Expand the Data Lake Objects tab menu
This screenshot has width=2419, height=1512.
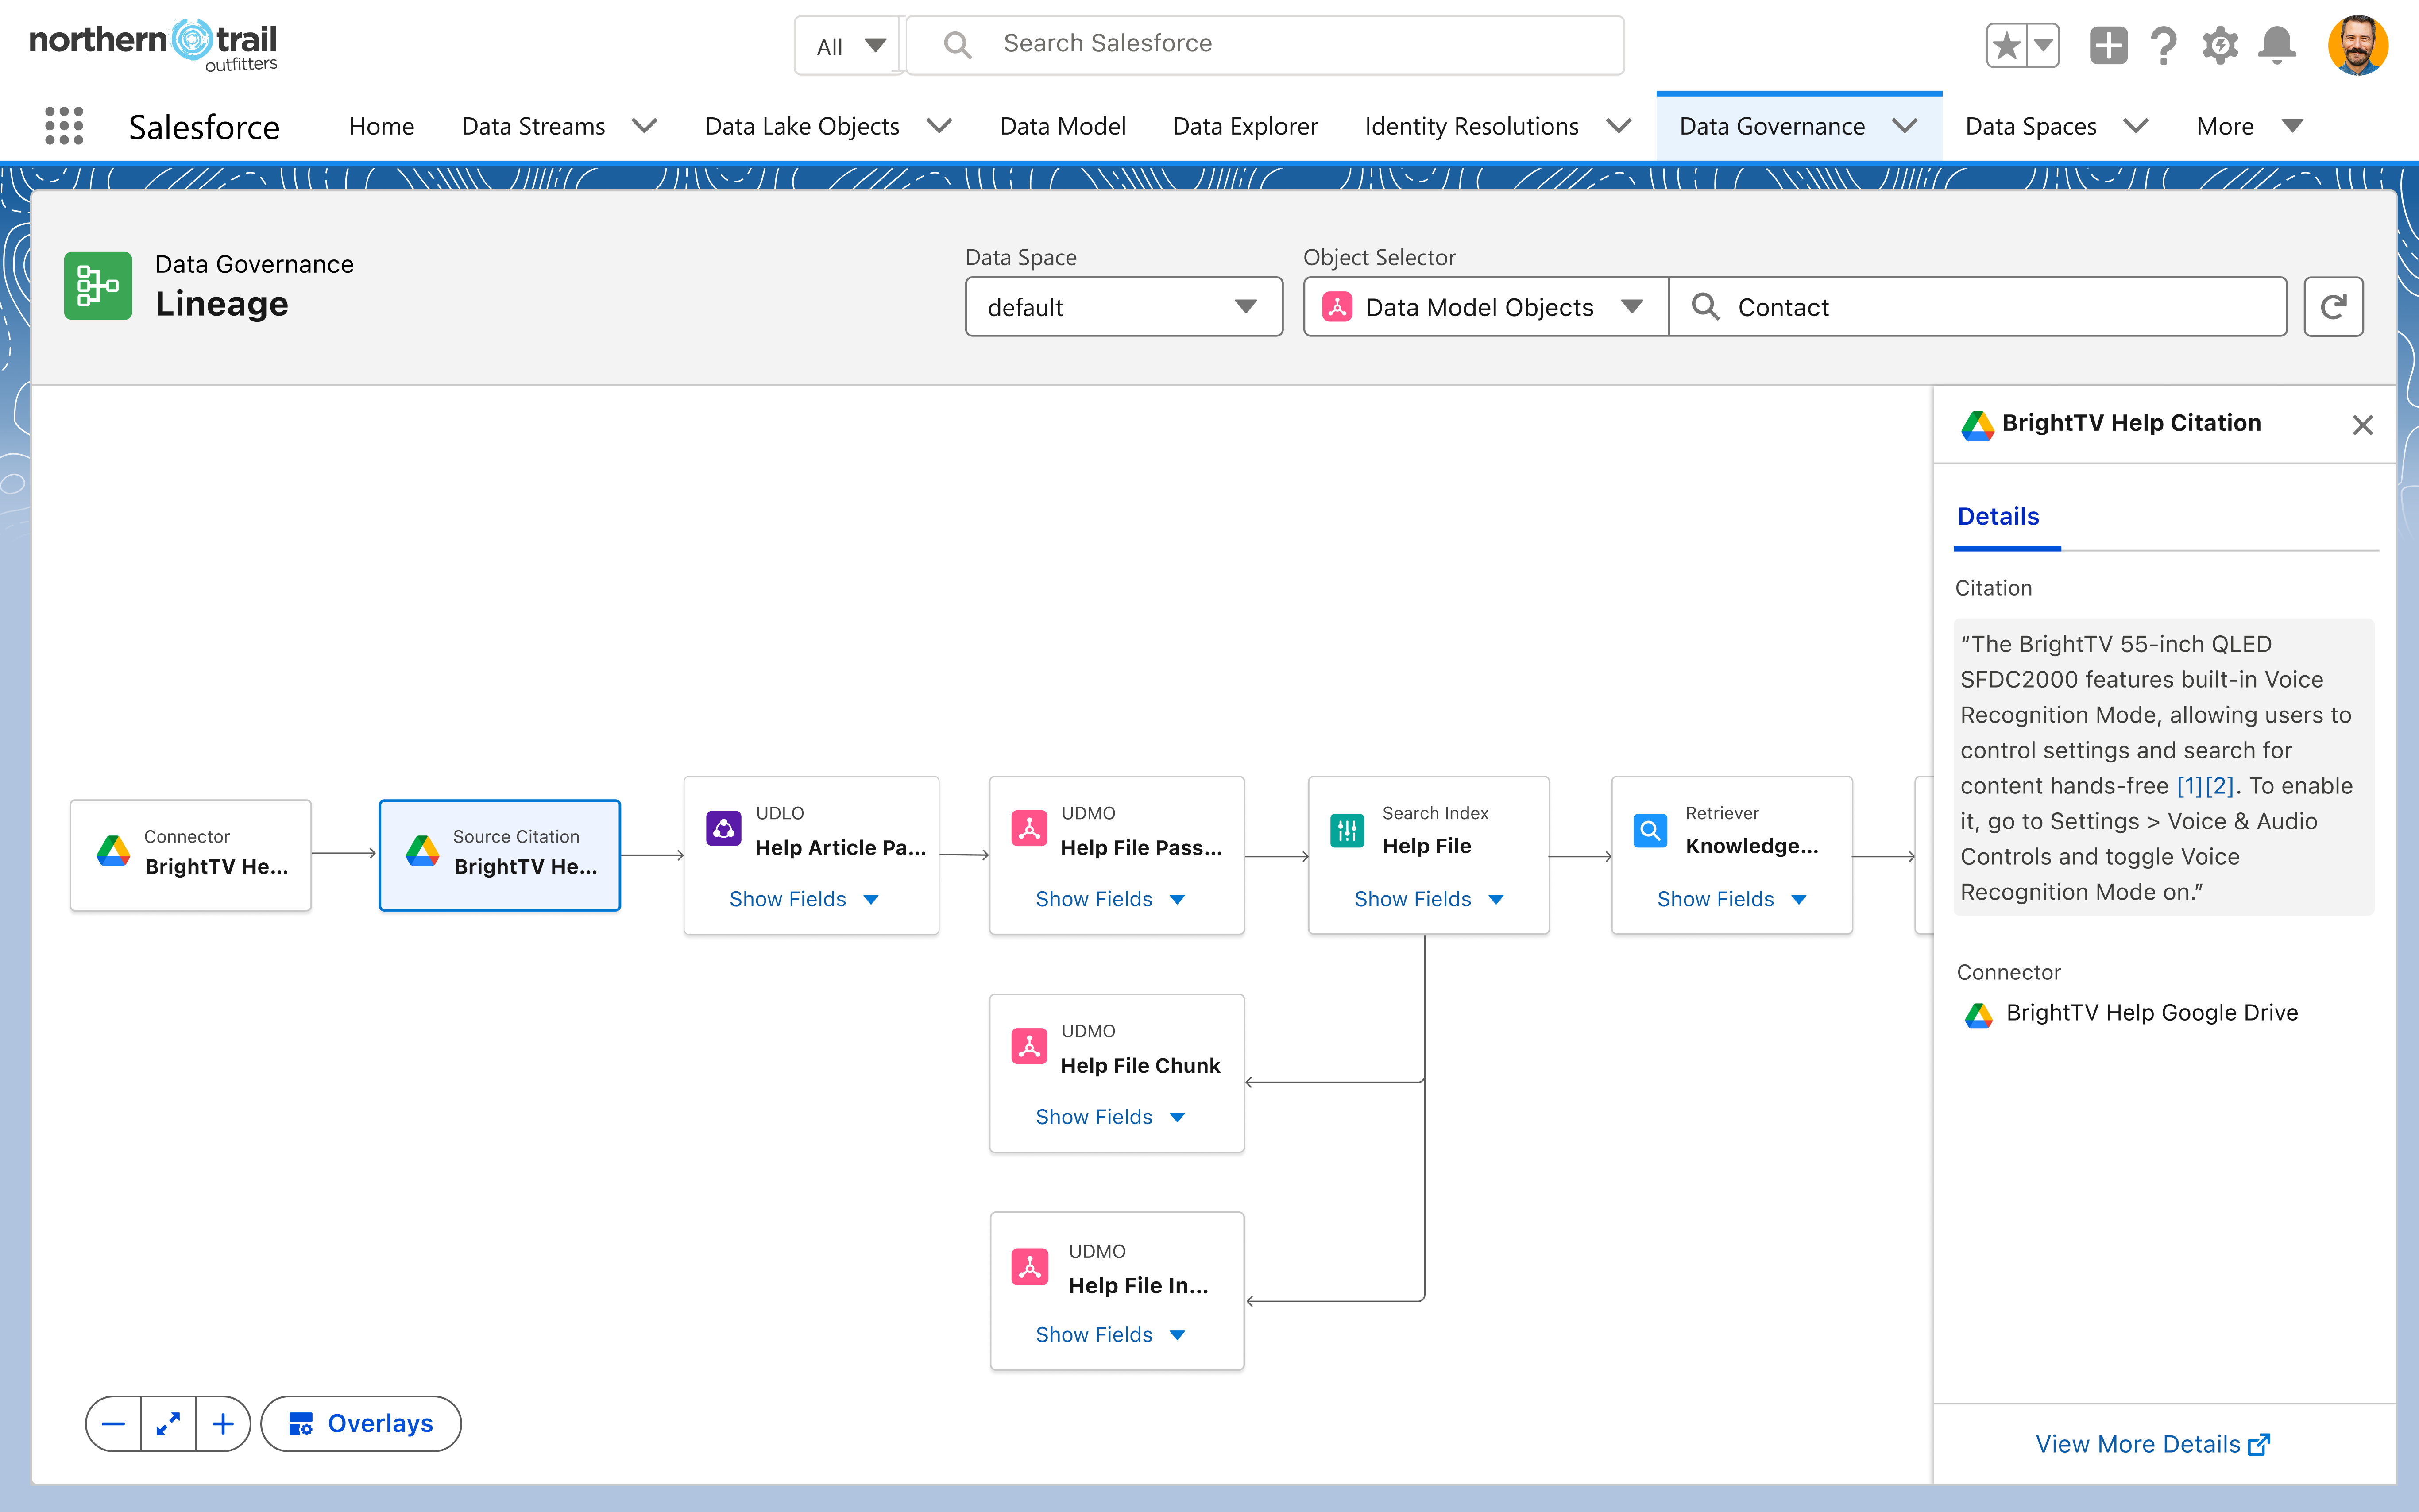coord(939,126)
